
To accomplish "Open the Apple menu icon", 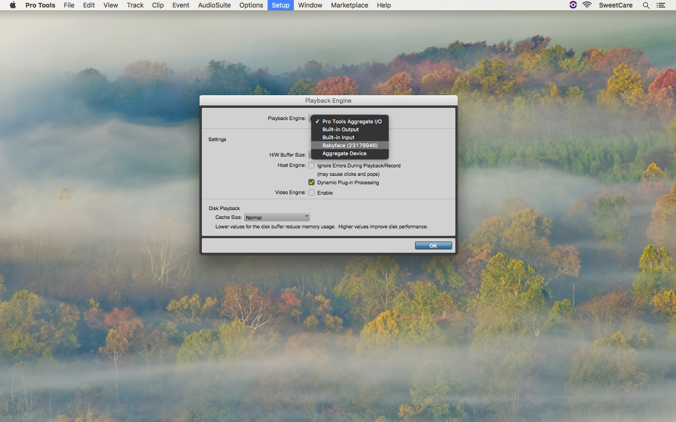I will (x=13, y=5).
